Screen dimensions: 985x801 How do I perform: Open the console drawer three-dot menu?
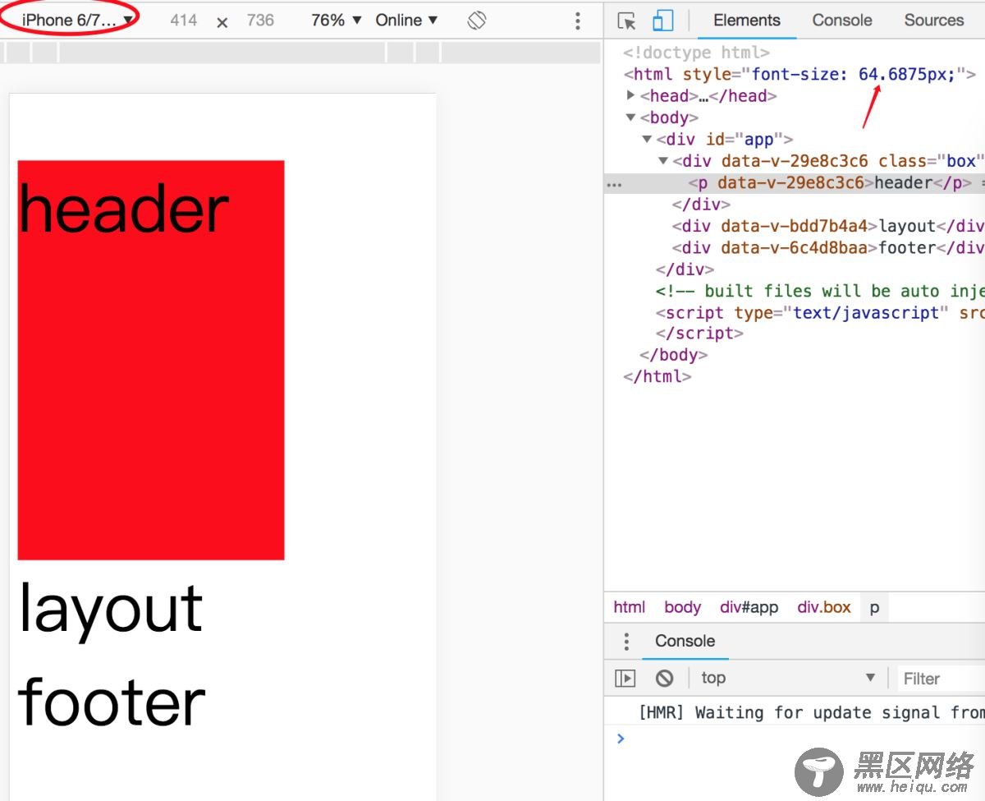[626, 642]
